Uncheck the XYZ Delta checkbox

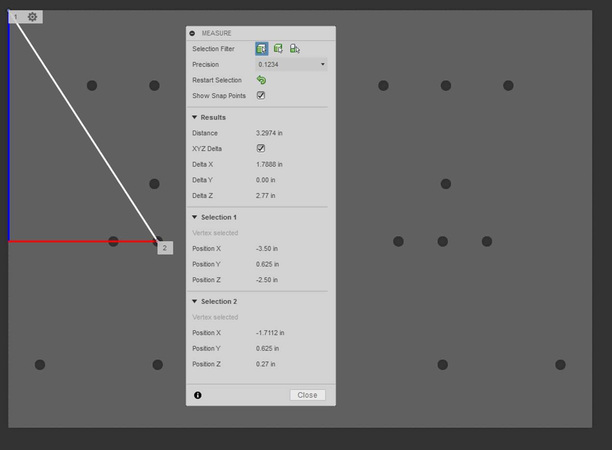pos(261,148)
